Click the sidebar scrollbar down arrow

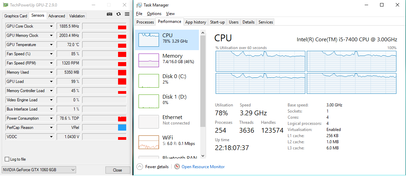pyautogui.click(x=203, y=156)
